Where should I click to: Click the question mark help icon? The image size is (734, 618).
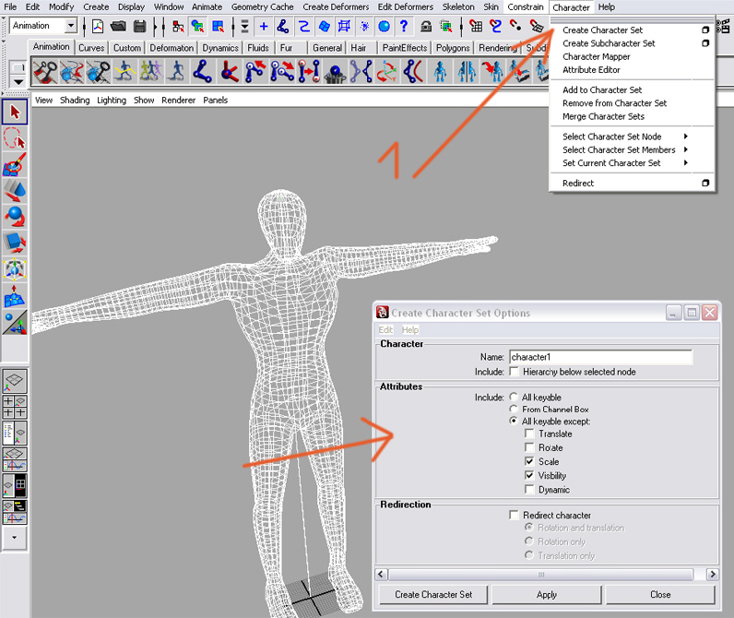(404, 27)
